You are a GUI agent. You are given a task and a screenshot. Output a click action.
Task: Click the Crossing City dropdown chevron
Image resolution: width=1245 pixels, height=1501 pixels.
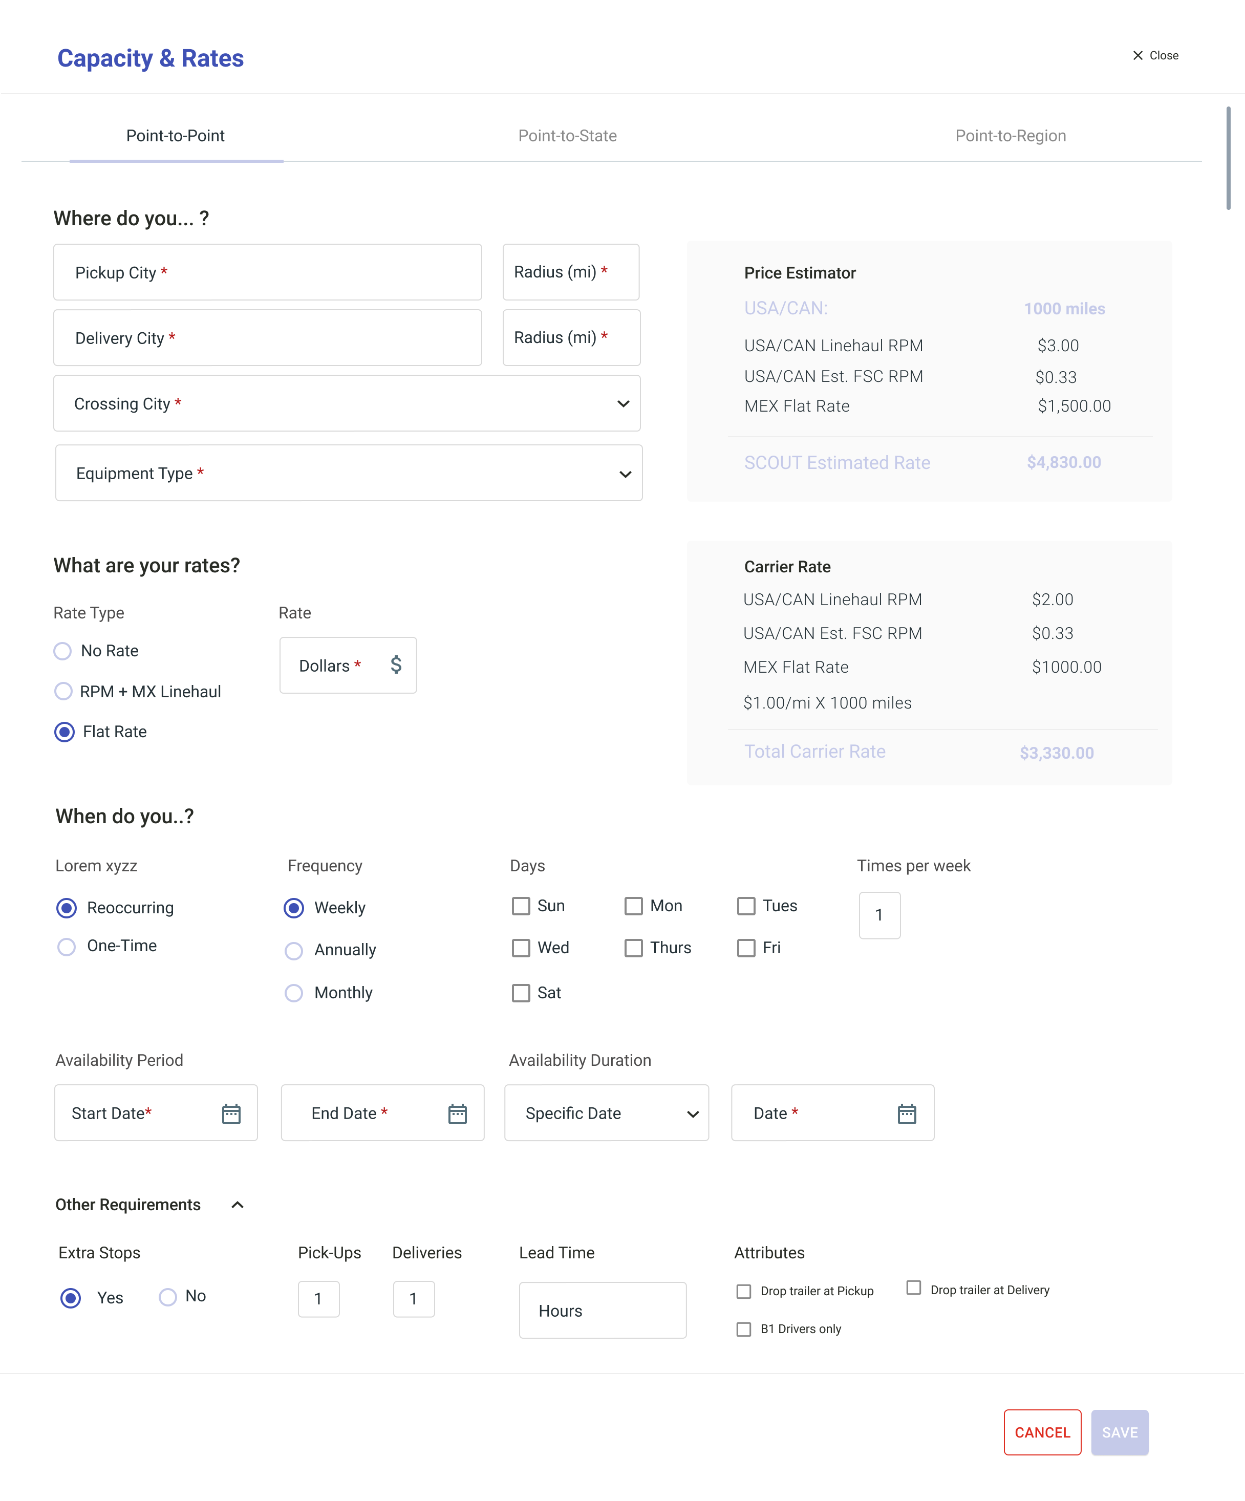point(623,404)
